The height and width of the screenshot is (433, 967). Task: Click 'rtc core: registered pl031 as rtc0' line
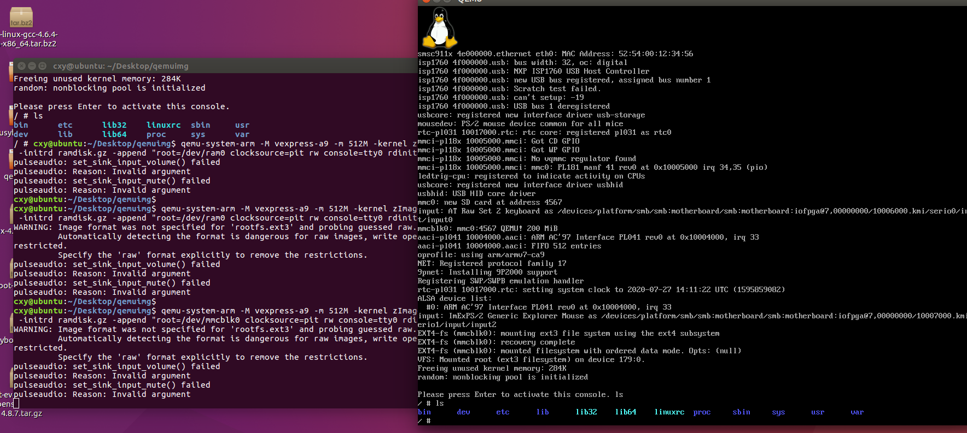(545, 133)
